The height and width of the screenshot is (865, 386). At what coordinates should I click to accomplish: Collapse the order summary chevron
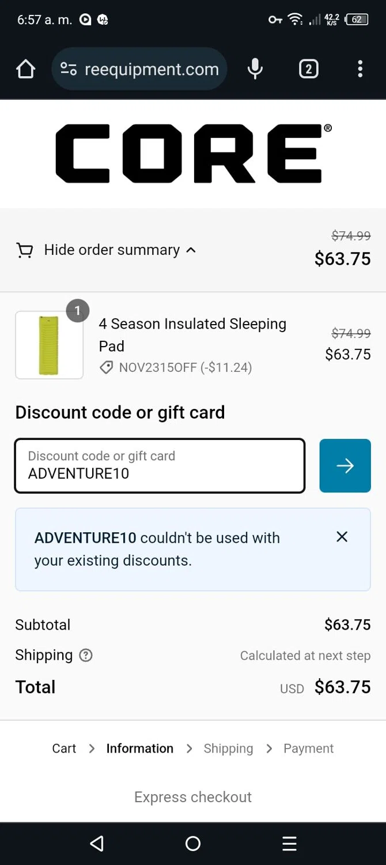pyautogui.click(x=191, y=250)
